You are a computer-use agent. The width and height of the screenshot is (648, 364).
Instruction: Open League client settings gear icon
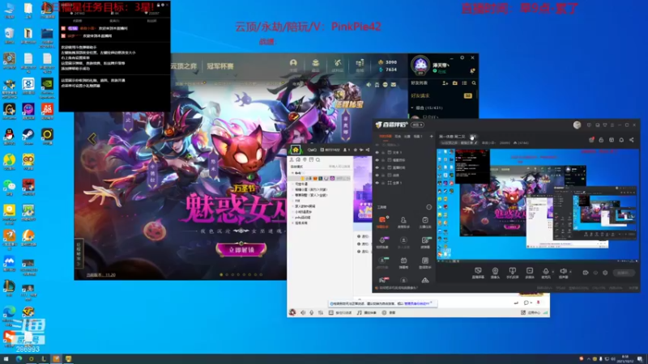coord(462,57)
